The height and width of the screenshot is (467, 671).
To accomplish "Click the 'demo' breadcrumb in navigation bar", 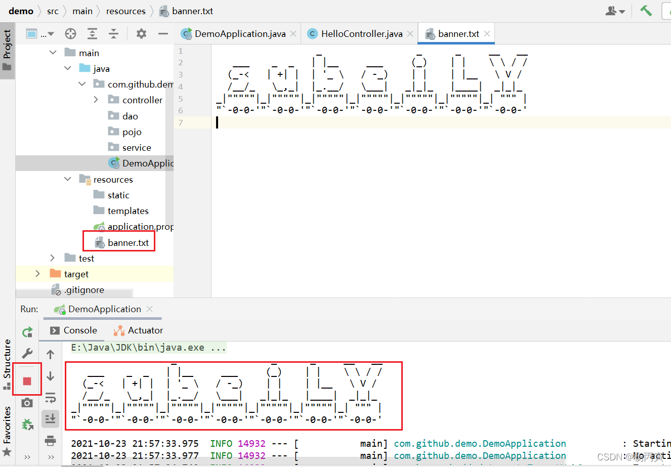I will (21, 11).
